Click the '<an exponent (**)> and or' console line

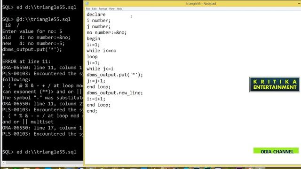click(x=42, y=92)
